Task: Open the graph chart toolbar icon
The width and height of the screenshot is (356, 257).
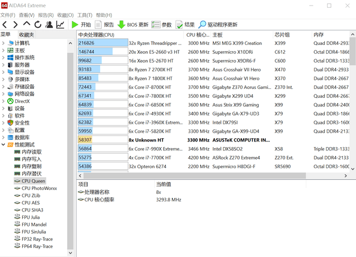Action: 60,24
